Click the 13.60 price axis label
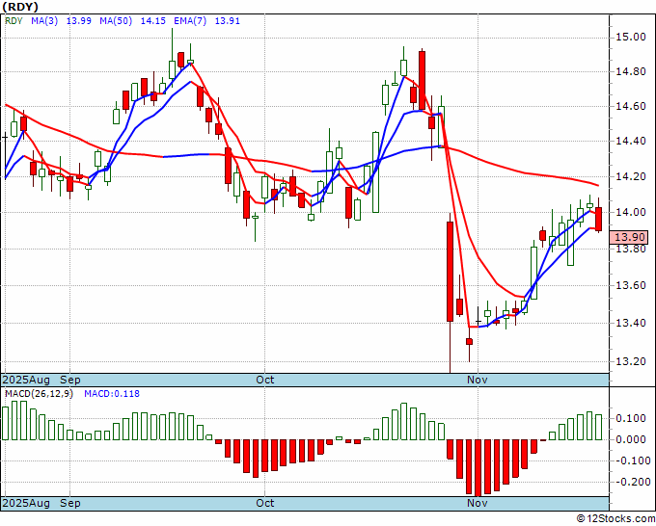The image size is (656, 526). [631, 286]
